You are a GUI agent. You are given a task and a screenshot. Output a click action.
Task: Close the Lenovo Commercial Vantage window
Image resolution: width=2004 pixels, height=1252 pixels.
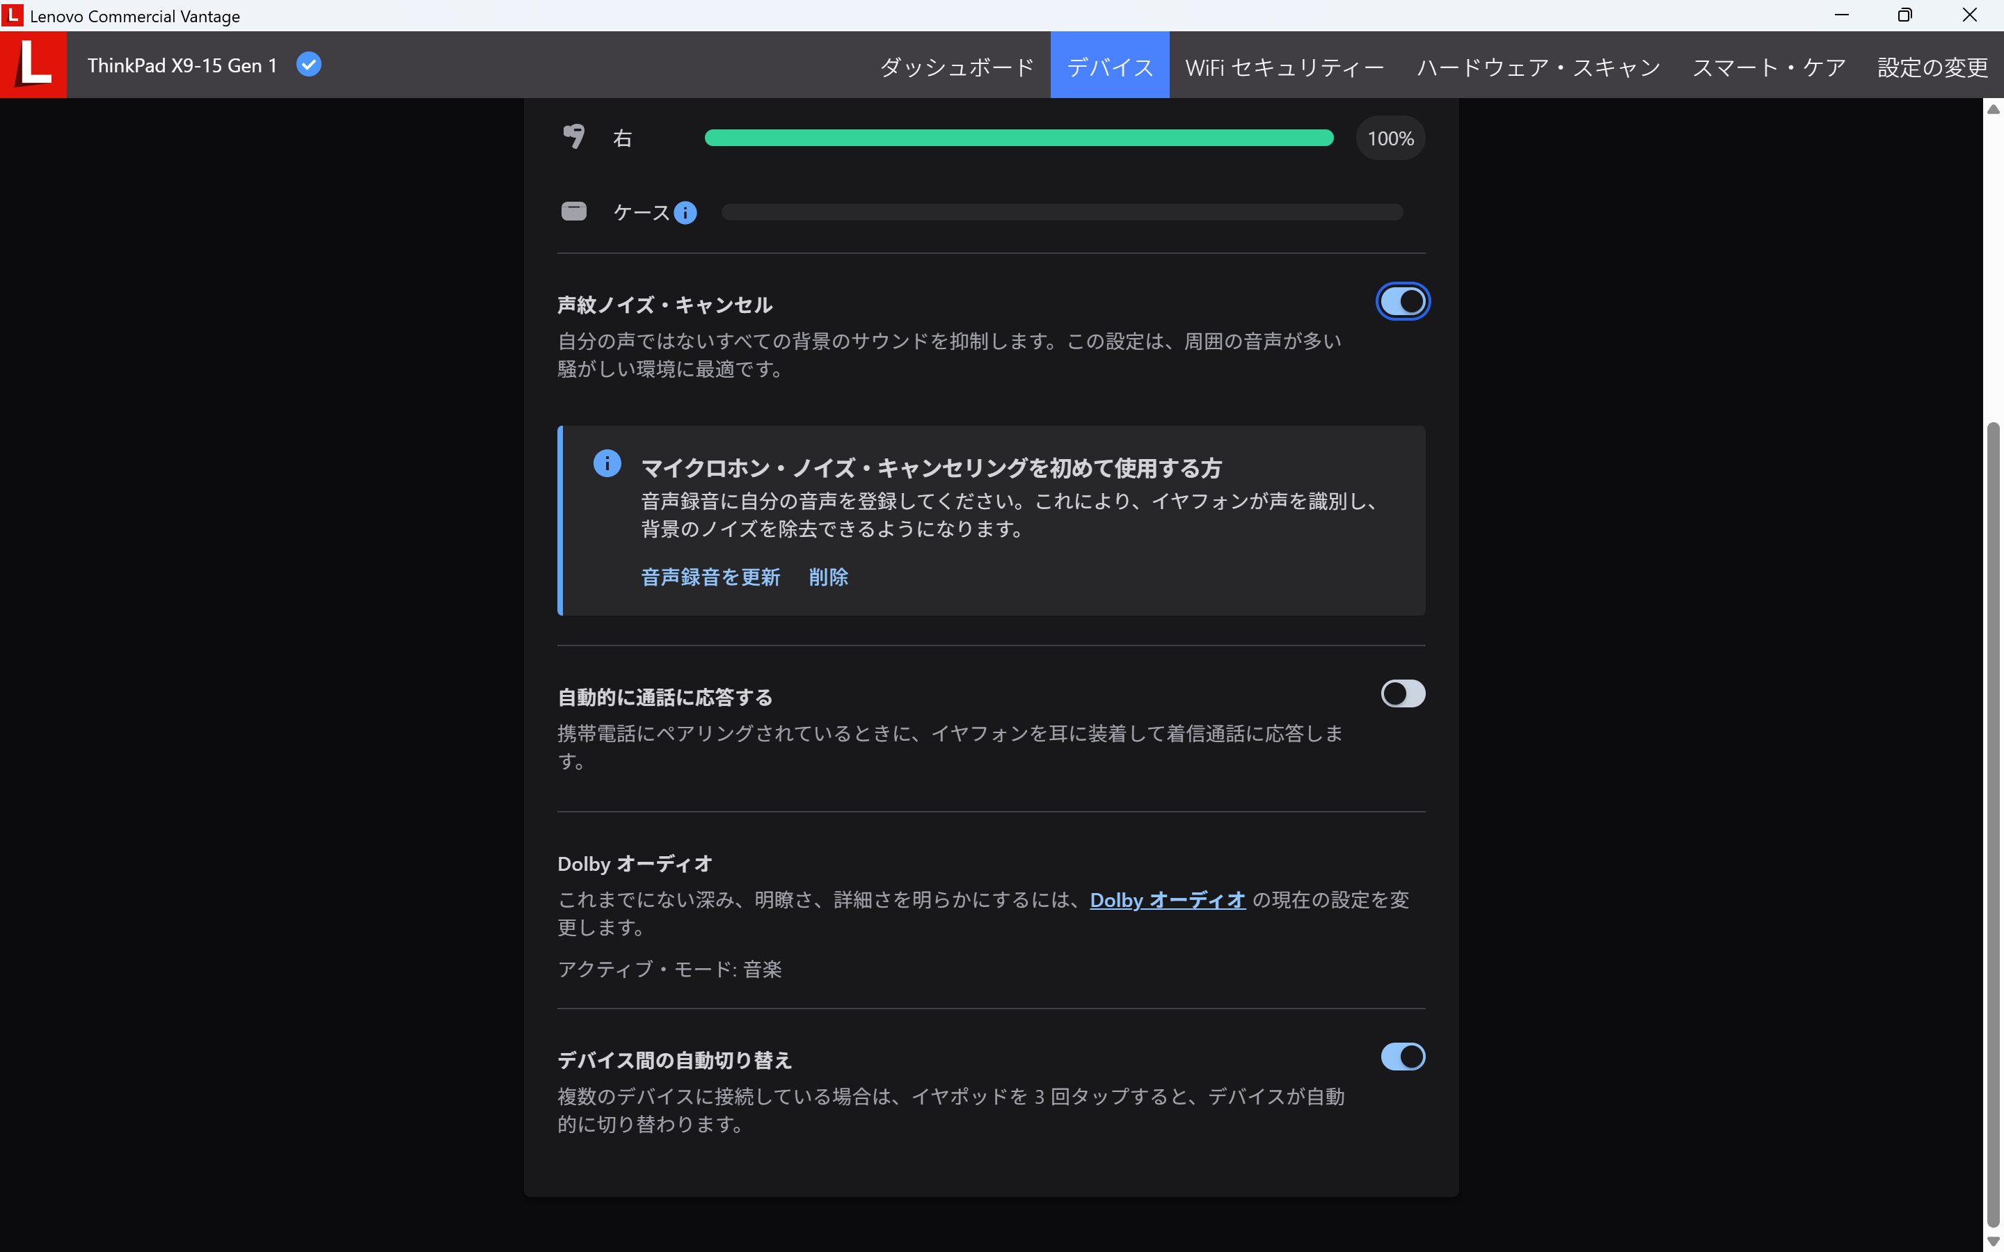[1970, 15]
